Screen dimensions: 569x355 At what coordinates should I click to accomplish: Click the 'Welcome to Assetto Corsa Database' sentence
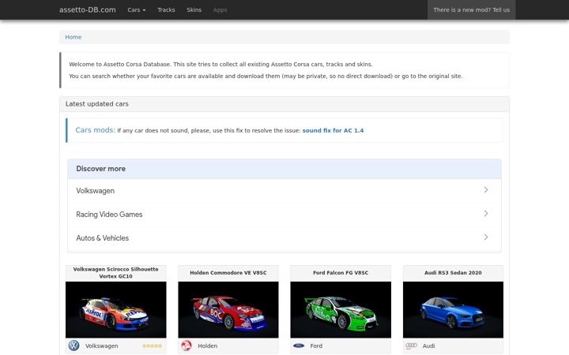pyautogui.click(x=220, y=65)
